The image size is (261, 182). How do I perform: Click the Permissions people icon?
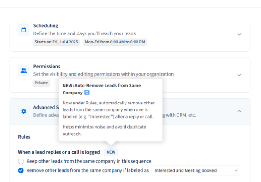pos(24,71)
